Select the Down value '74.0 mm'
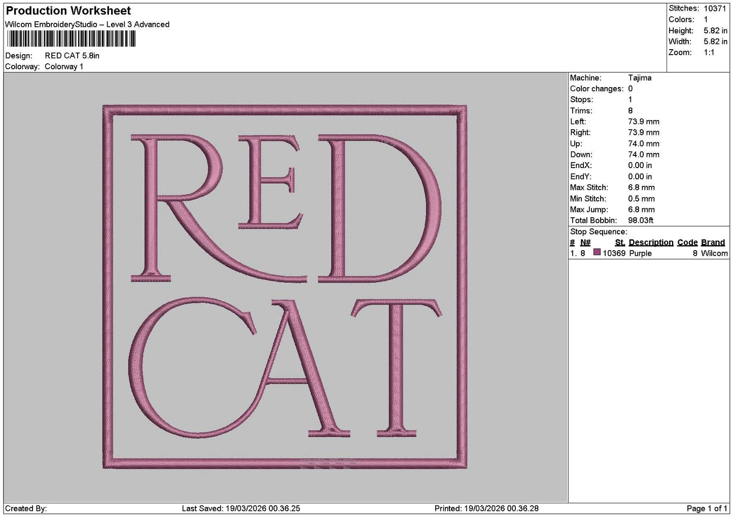Screen dimensions: 733x517 (x=644, y=154)
